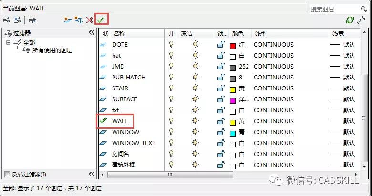Collapse the 全部 filter tree node
The image size is (372, 196).
pos(9,42)
